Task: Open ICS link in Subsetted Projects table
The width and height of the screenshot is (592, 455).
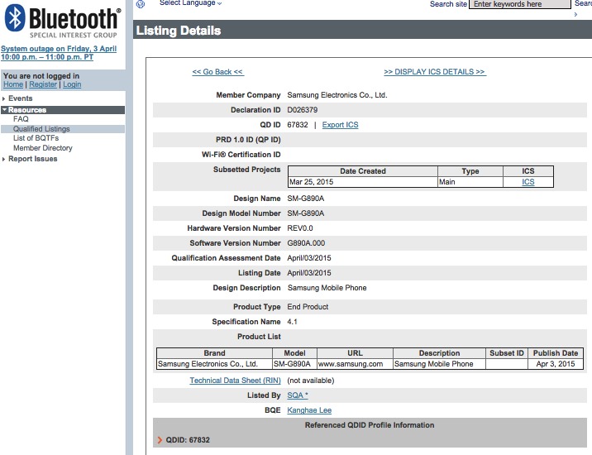Action: 528,182
